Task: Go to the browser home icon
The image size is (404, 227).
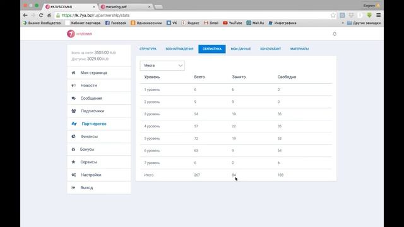Action: tap(49, 15)
